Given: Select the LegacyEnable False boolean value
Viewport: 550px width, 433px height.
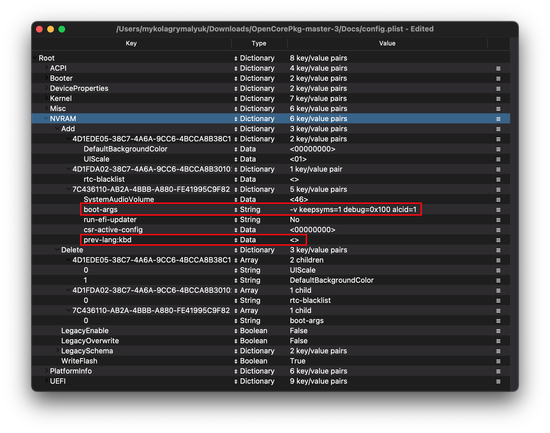Looking at the screenshot, I should (x=299, y=331).
